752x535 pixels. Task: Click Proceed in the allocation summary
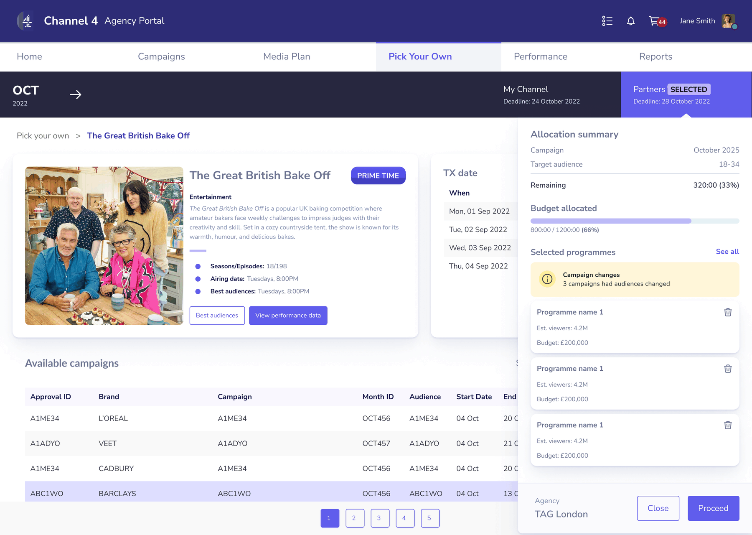[714, 508]
